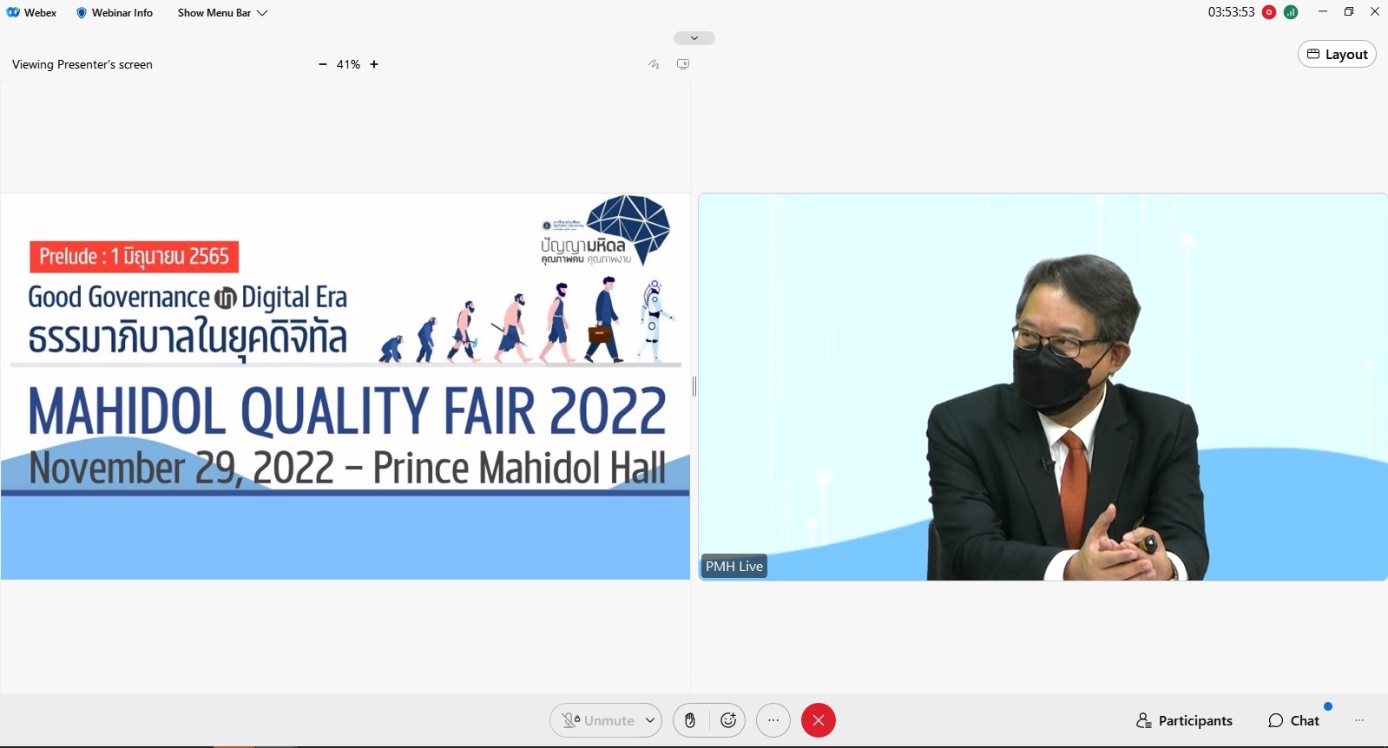The width and height of the screenshot is (1388, 748).
Task: Open the Layout options button
Action: point(1337,54)
